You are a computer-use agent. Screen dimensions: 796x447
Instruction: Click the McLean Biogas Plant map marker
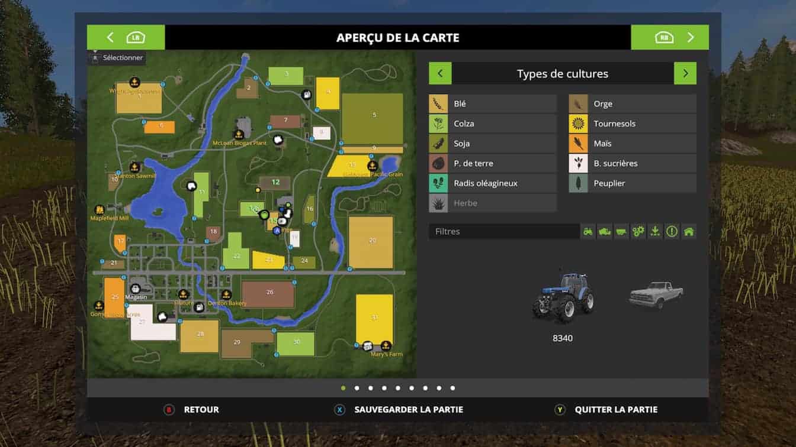[239, 135]
